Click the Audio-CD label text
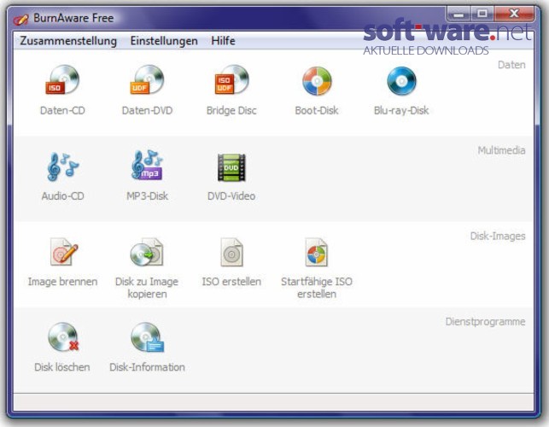Viewport: 549px width, 427px height. coord(62,196)
